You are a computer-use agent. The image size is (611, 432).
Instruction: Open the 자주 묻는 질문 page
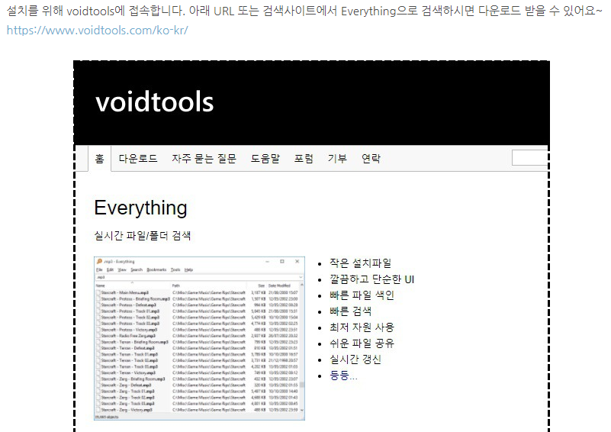pos(204,159)
